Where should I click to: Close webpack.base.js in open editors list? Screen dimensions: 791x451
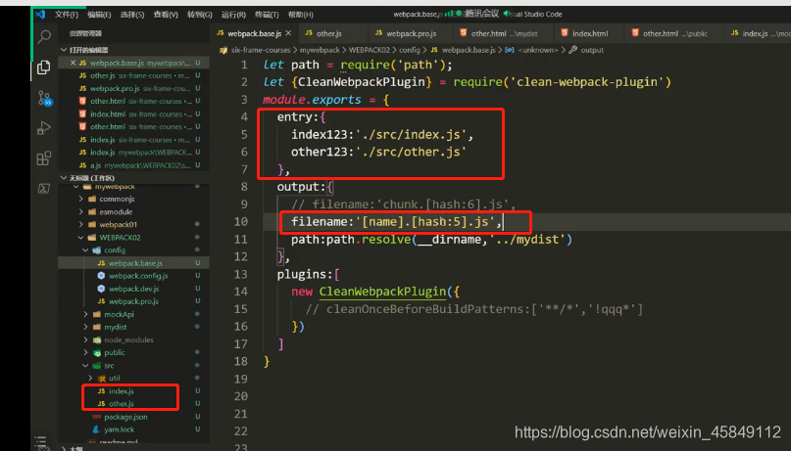click(x=74, y=63)
